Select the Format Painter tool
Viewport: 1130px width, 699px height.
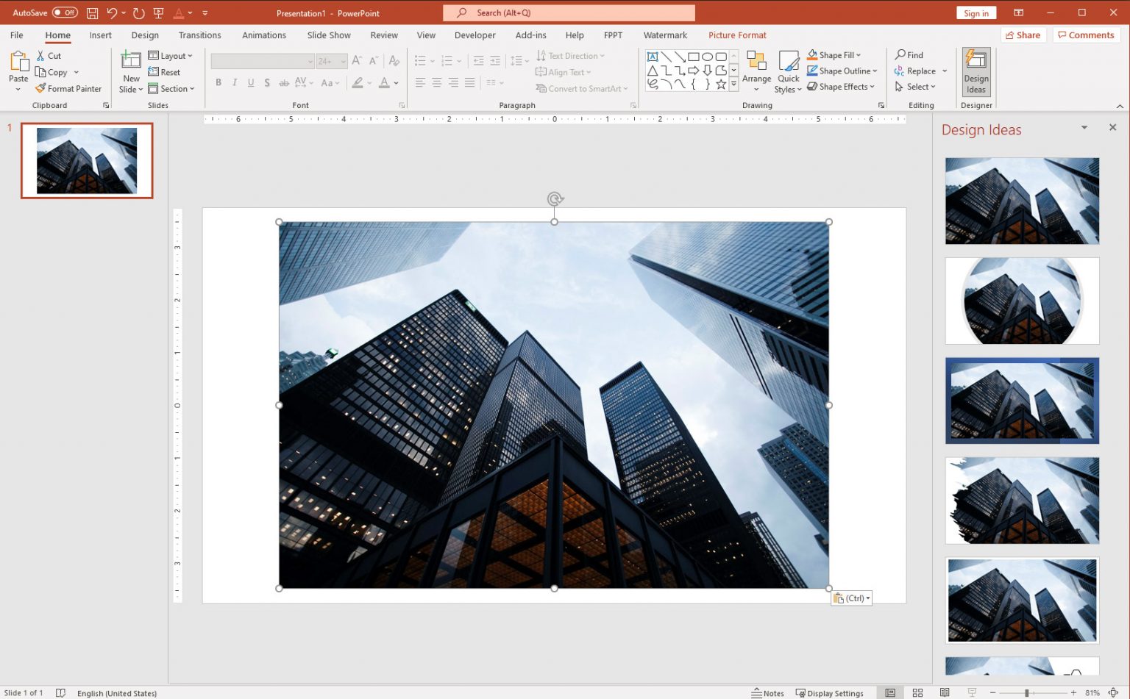click(68, 88)
